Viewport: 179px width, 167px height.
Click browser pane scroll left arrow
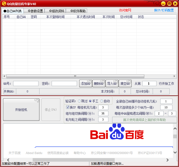[8, 160]
